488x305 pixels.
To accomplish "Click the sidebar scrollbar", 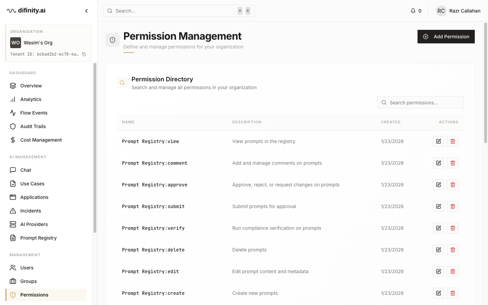I will pos(95,148).
